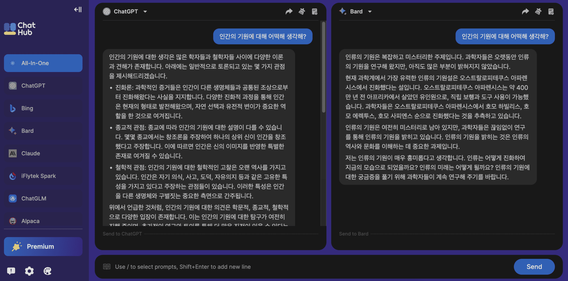
Task: Click Bard's first paragraph 인류의 기원은 복잡하고
Action: [437, 62]
